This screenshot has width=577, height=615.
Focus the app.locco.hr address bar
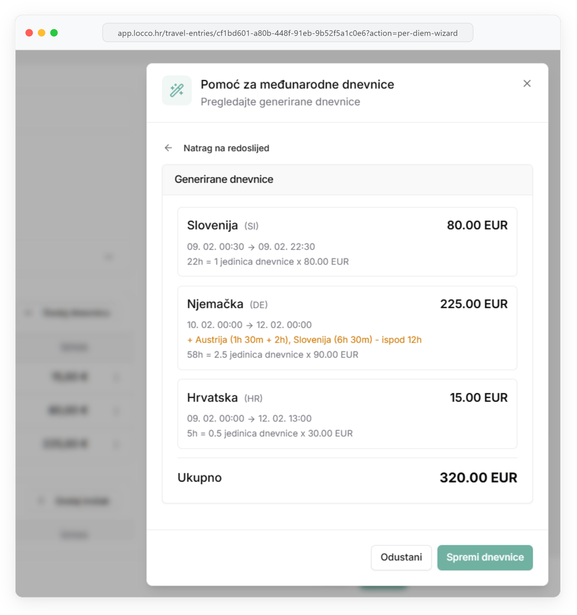[x=287, y=33]
